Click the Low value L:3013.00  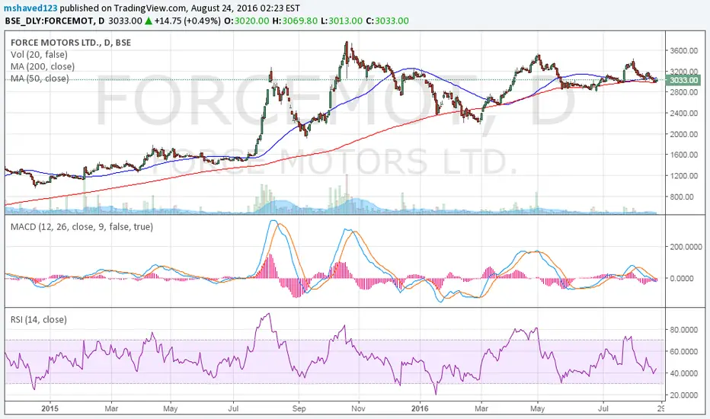(x=342, y=21)
